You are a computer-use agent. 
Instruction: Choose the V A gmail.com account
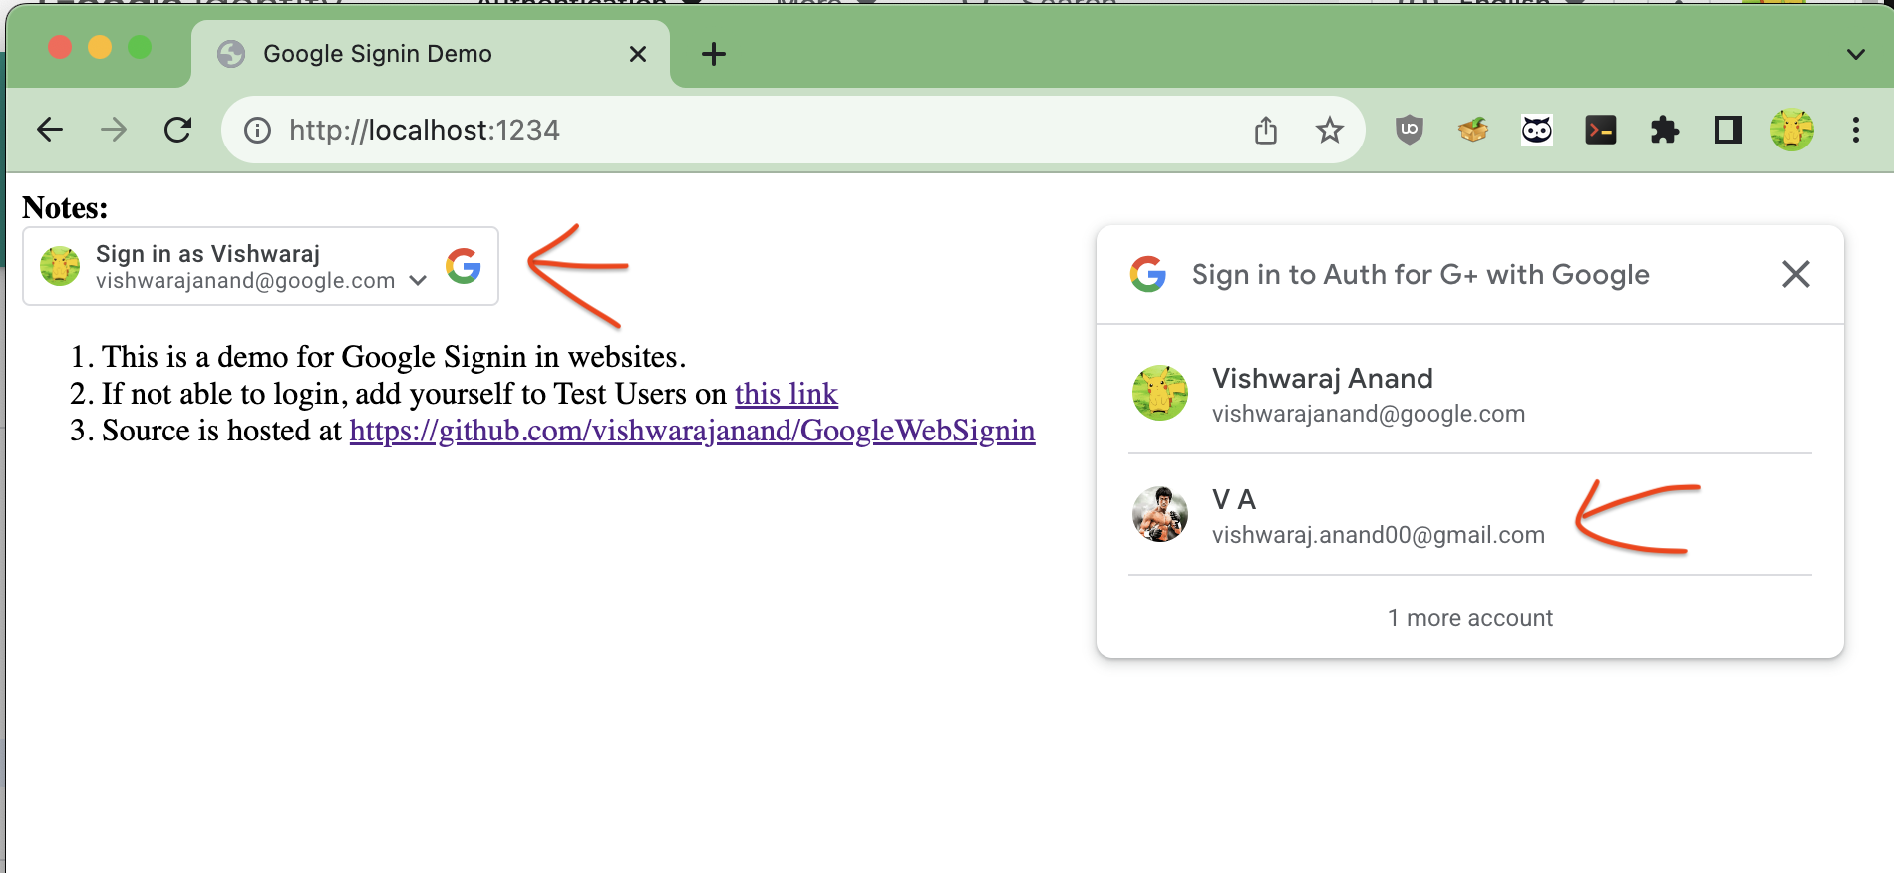pyautogui.click(x=1470, y=515)
